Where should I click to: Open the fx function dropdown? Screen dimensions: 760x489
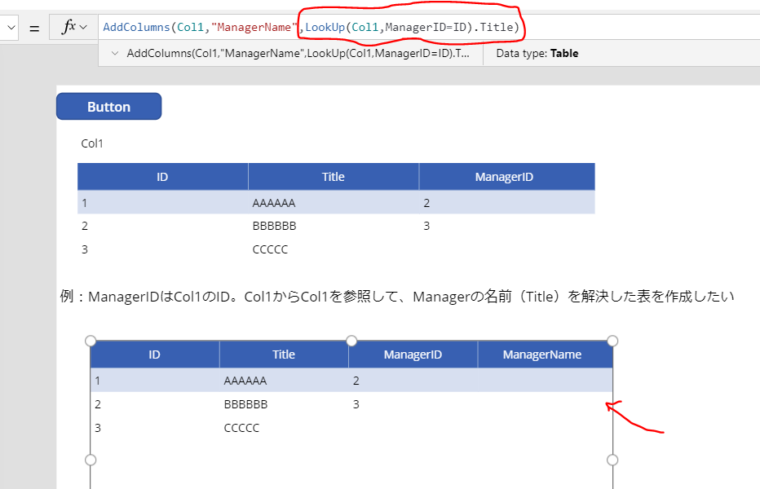pyautogui.click(x=74, y=27)
